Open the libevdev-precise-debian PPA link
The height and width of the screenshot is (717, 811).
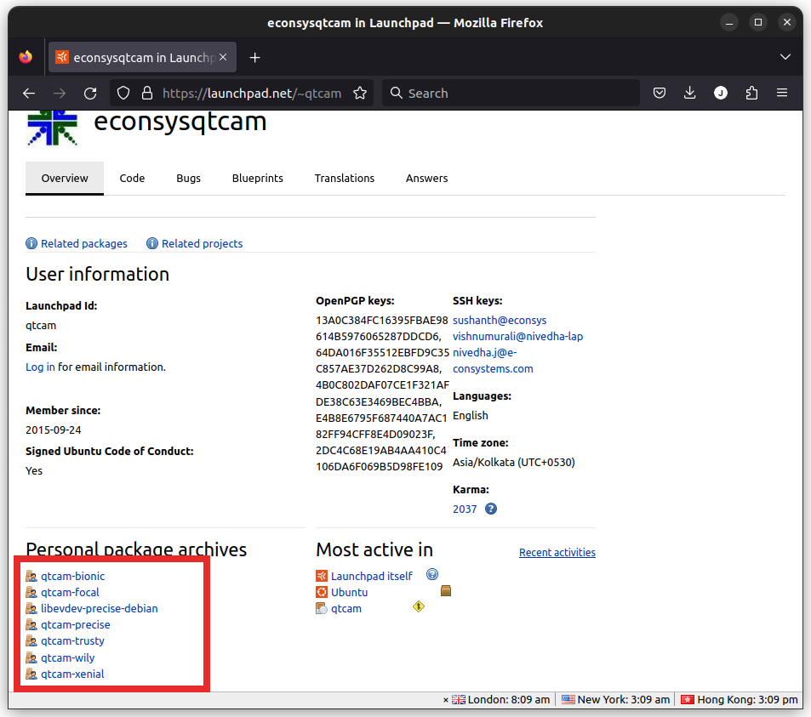pyautogui.click(x=100, y=608)
